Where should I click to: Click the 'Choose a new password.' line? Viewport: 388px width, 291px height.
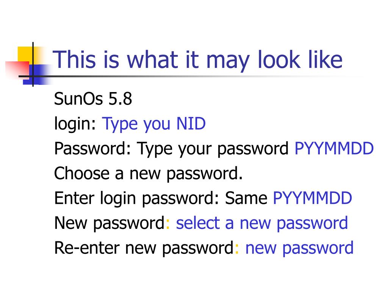coord(149,173)
